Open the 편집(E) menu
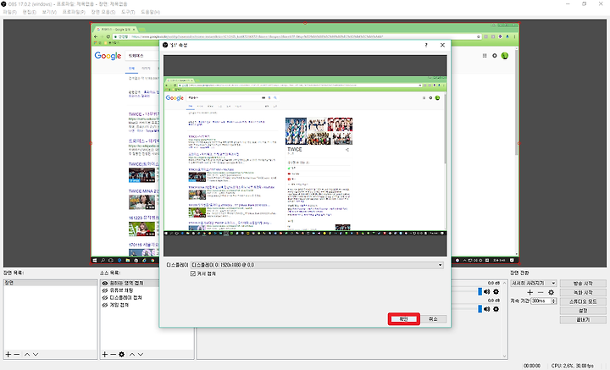Viewport: 610px width, 370px height. tap(29, 12)
